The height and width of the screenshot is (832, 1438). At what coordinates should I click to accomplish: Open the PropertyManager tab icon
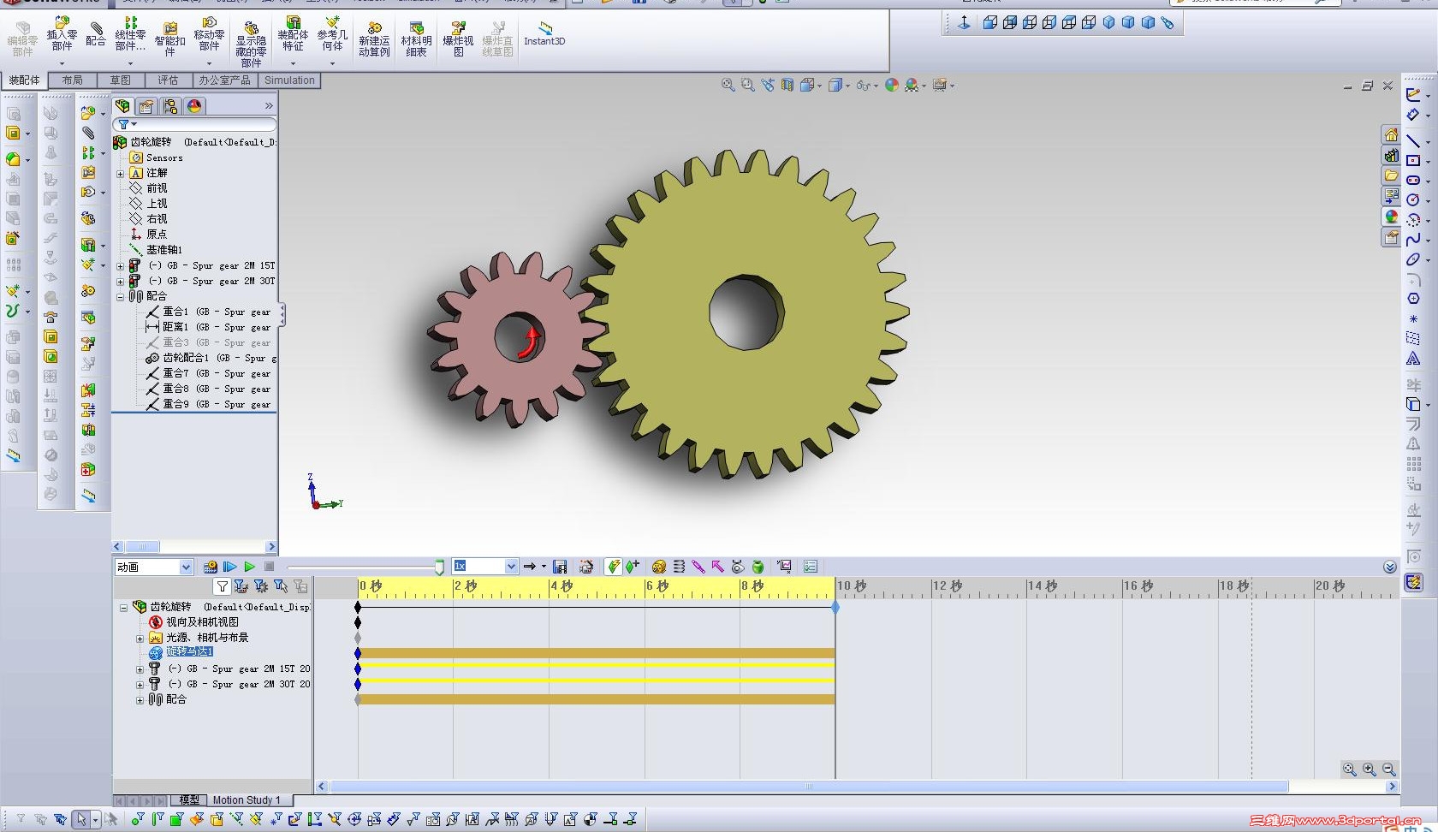point(146,106)
